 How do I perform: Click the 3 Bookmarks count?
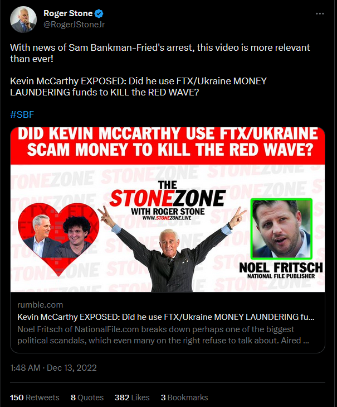(x=184, y=398)
